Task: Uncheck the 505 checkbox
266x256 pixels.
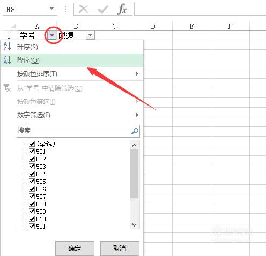Action: pos(32,182)
